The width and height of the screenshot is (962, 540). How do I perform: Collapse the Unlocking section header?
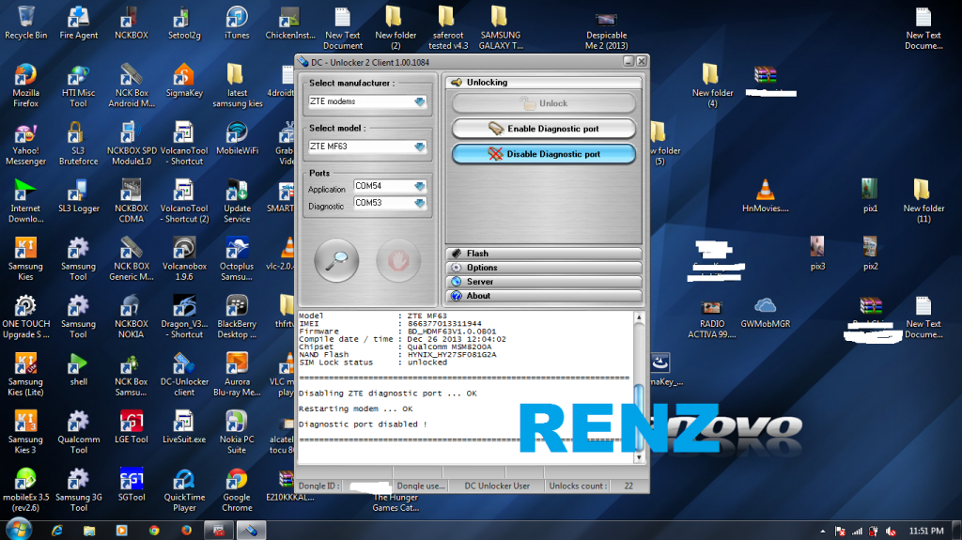tap(544, 83)
